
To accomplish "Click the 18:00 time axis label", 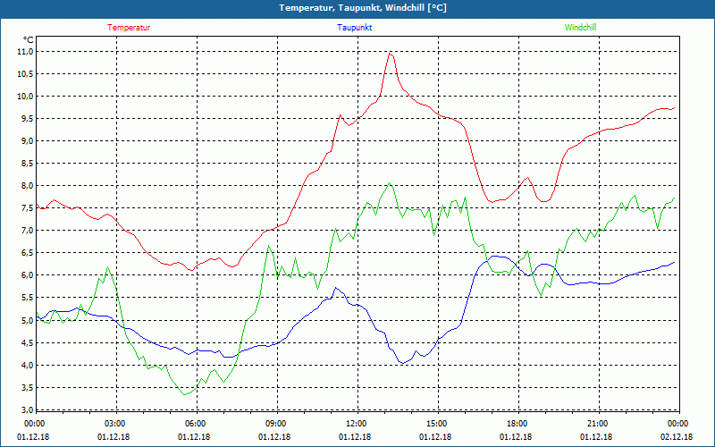I will tap(517, 424).
